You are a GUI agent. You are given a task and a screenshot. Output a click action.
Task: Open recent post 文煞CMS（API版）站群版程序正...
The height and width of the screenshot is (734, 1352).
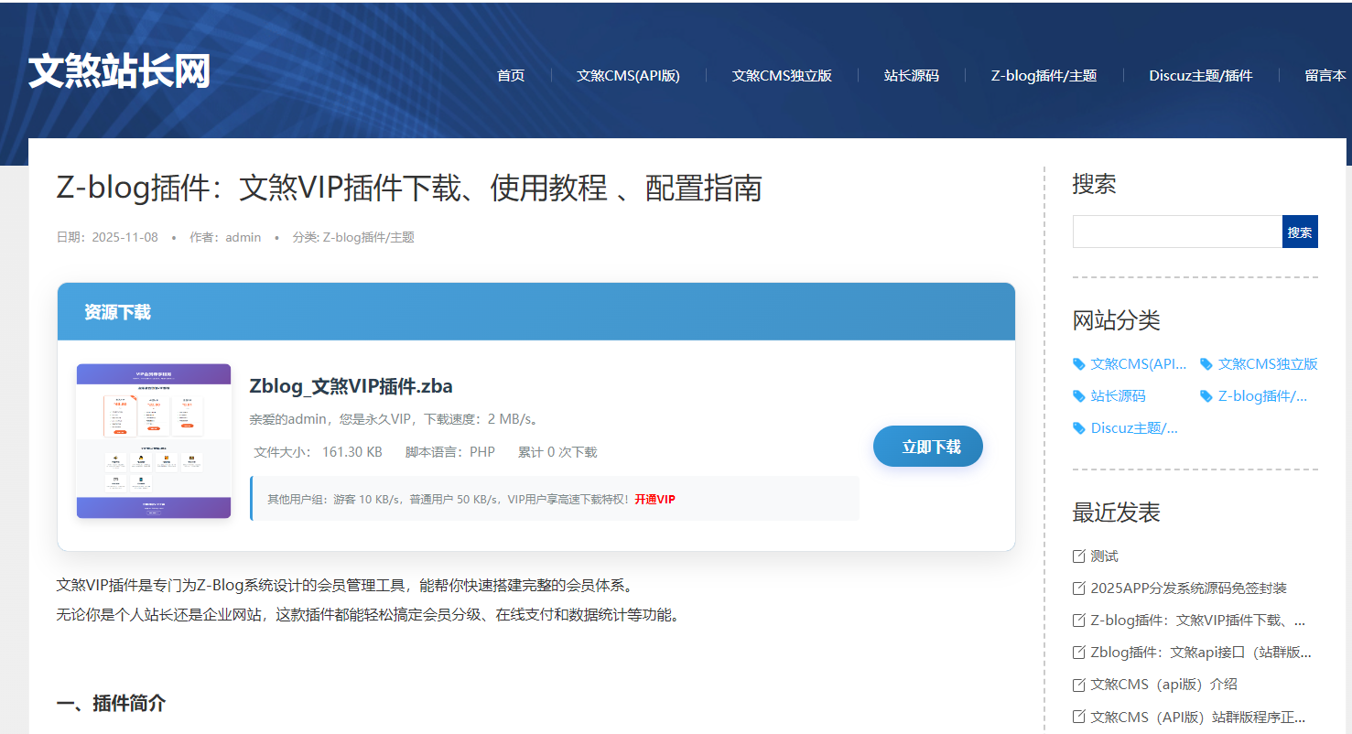[x=1197, y=717]
